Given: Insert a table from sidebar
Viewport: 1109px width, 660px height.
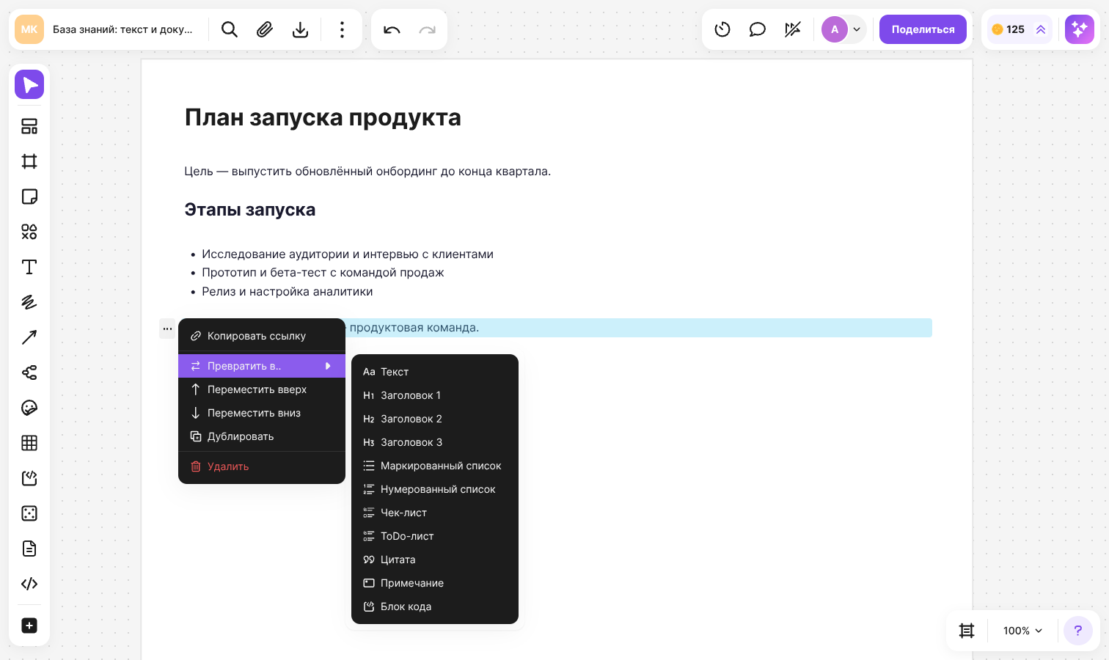Looking at the screenshot, I should 29,443.
